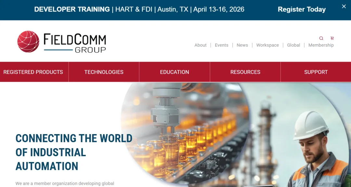Open the Technologies menu

(104, 72)
